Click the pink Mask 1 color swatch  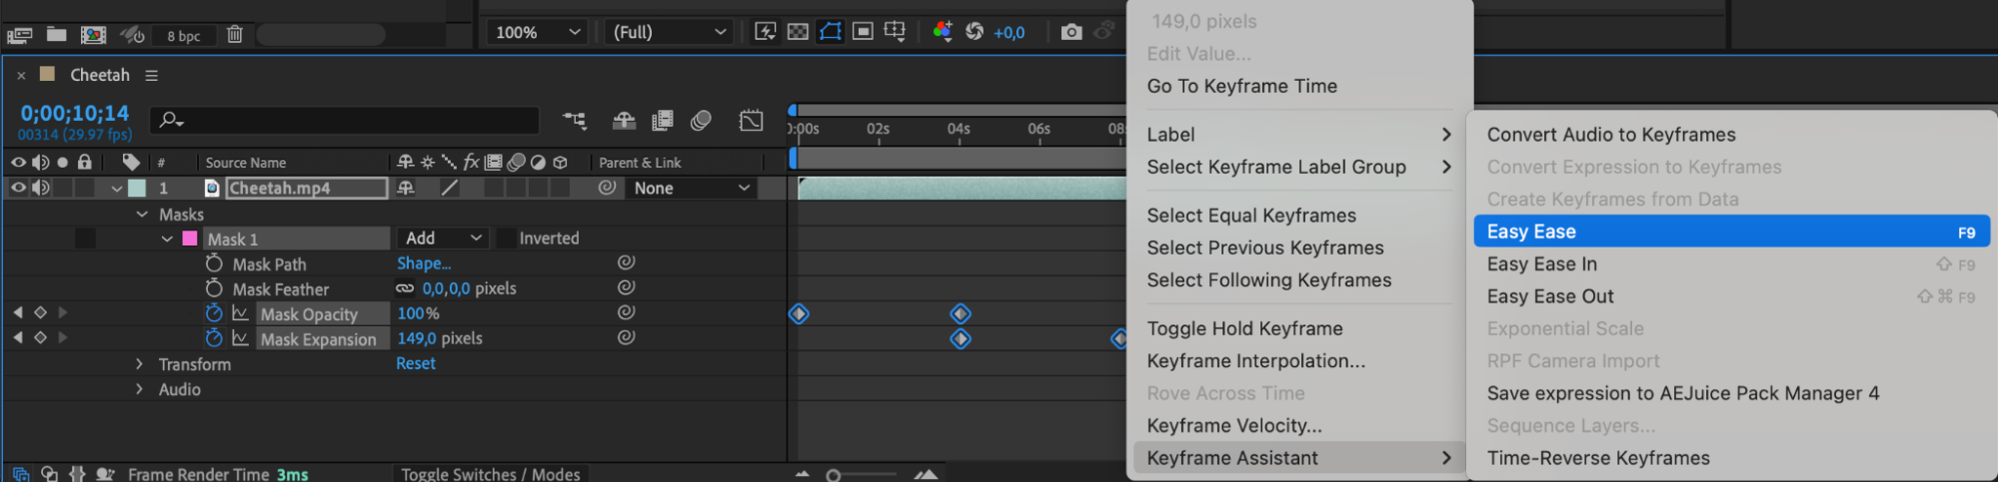point(190,239)
